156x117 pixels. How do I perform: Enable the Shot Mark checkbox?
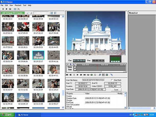112,80
